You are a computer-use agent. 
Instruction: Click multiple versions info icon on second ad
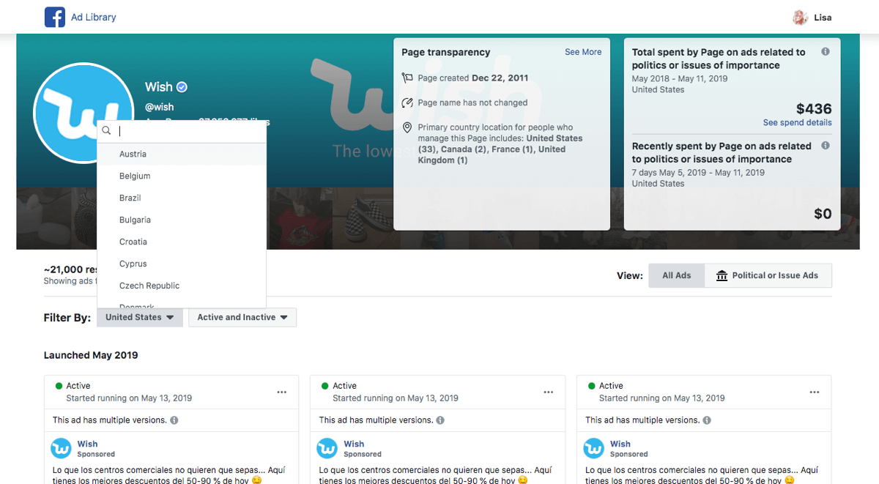(440, 420)
